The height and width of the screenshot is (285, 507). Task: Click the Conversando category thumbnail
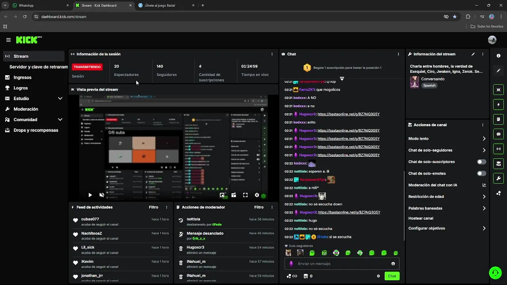click(414, 82)
